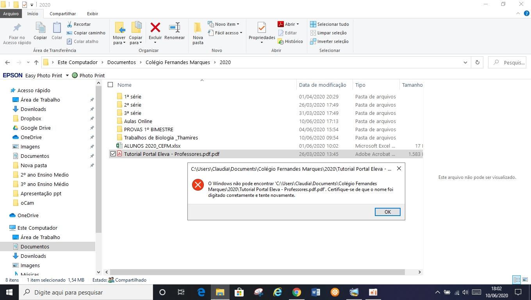Image resolution: width=531 pixels, height=300 pixels.
Task: Switch to the Início ribbon tab
Action: [x=33, y=14]
